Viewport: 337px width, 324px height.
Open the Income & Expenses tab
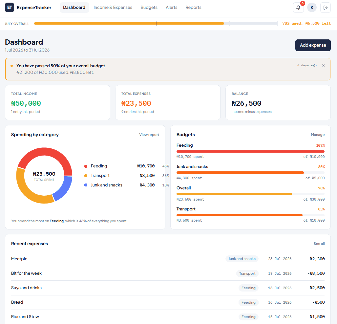pyautogui.click(x=113, y=8)
